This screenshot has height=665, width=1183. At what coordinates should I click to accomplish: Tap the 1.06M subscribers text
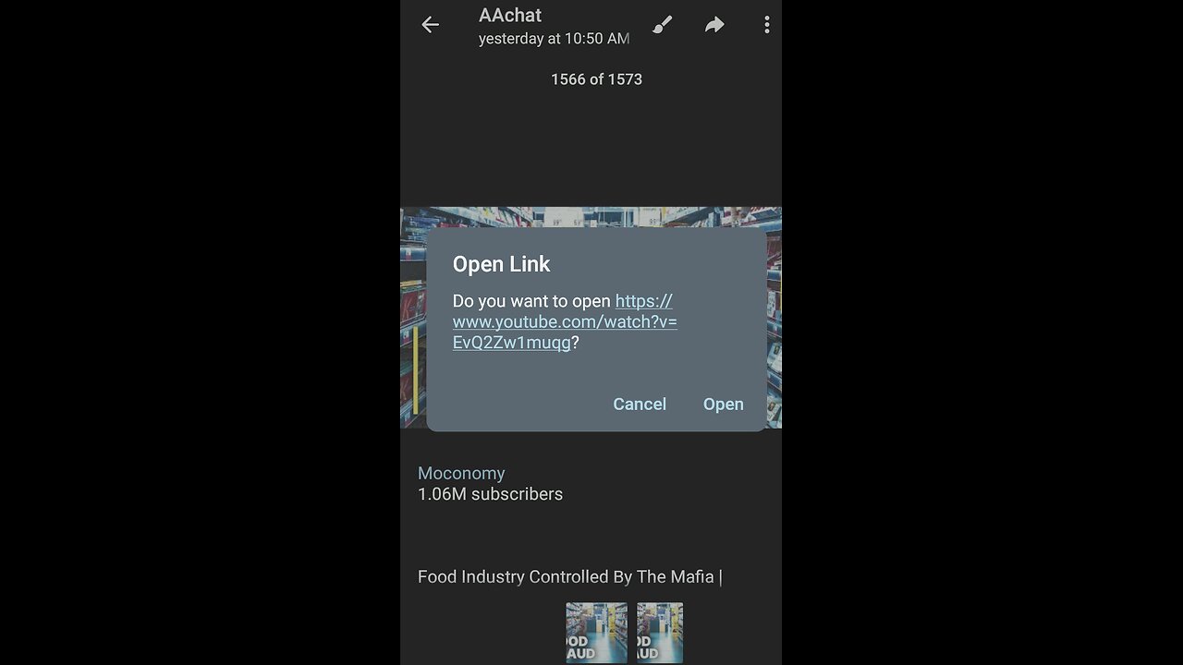490,494
